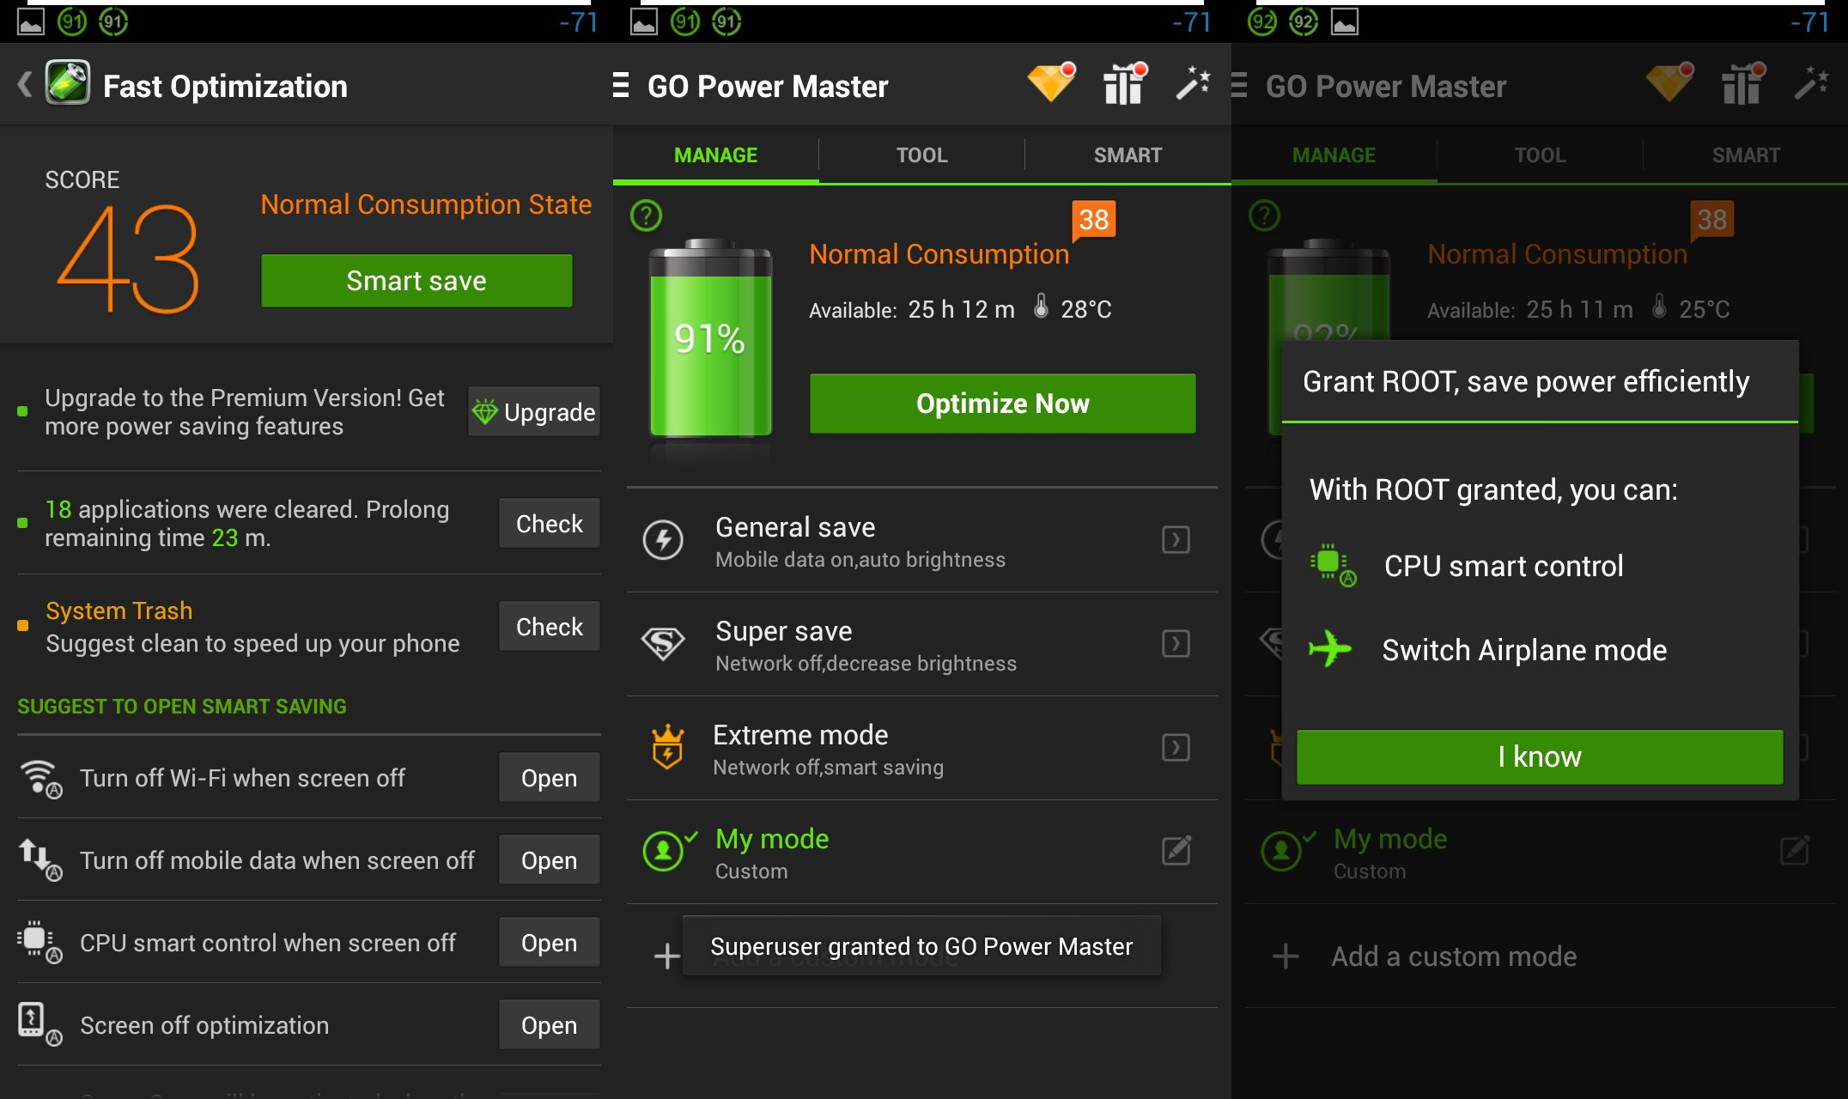Viewport: 1848px width, 1099px height.
Task: Click the green question mark help icon
Action: click(647, 216)
